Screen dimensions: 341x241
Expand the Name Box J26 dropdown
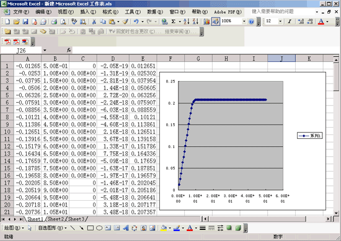click(x=45, y=50)
